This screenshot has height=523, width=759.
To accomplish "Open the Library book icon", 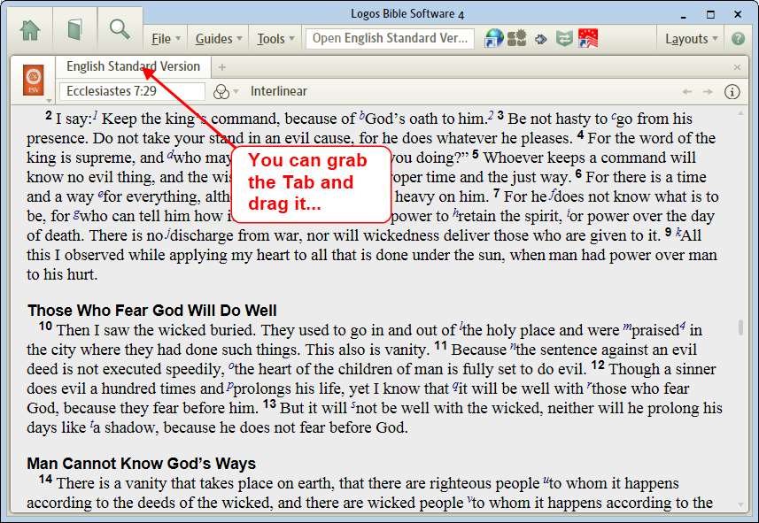I will tap(74, 30).
